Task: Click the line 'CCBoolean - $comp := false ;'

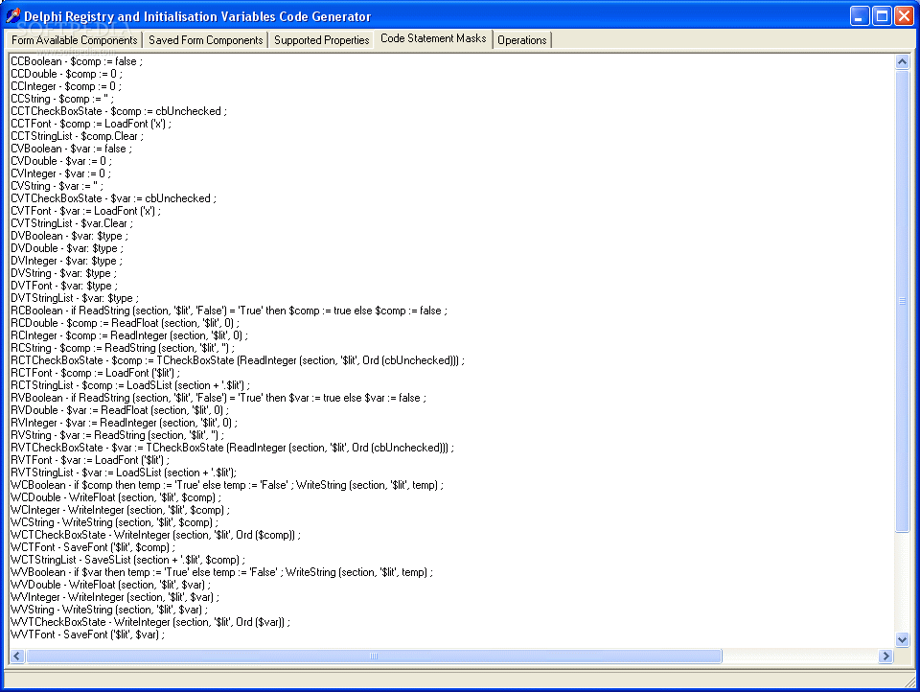Action: pyautogui.click(x=77, y=61)
